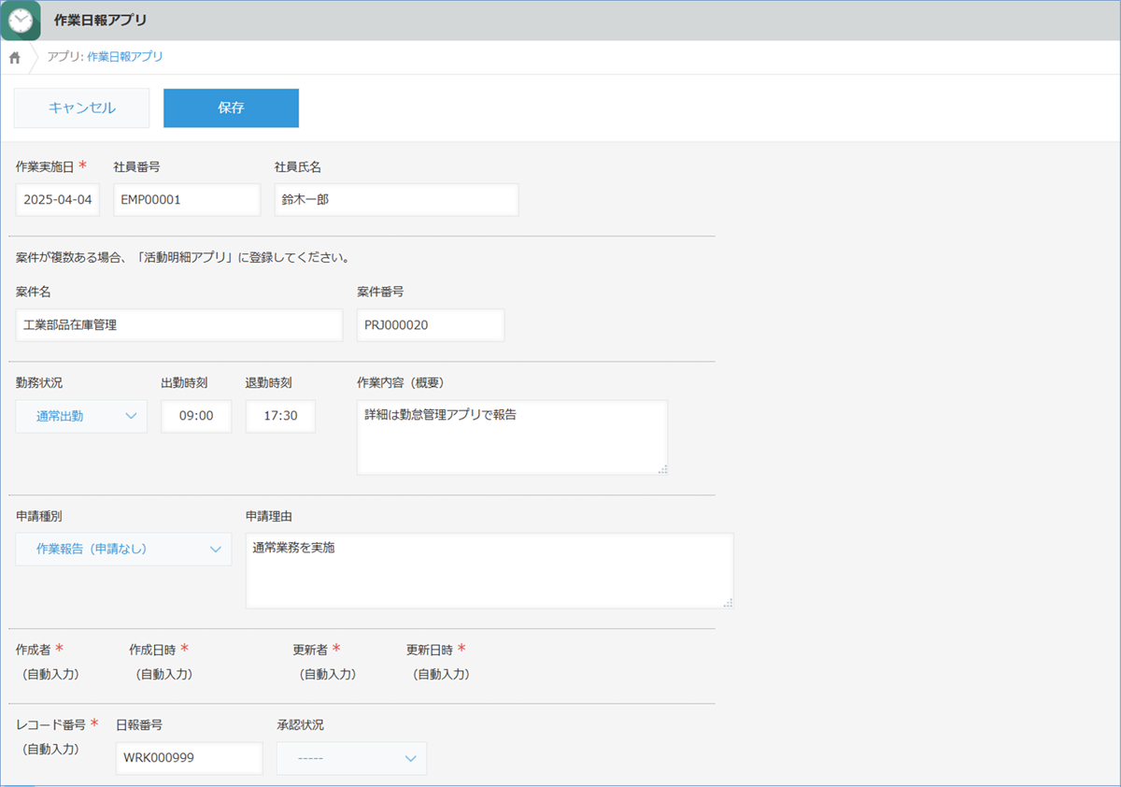Image resolution: width=1121 pixels, height=787 pixels.
Task: Open the 承認状況 dropdown
Action: [351, 758]
